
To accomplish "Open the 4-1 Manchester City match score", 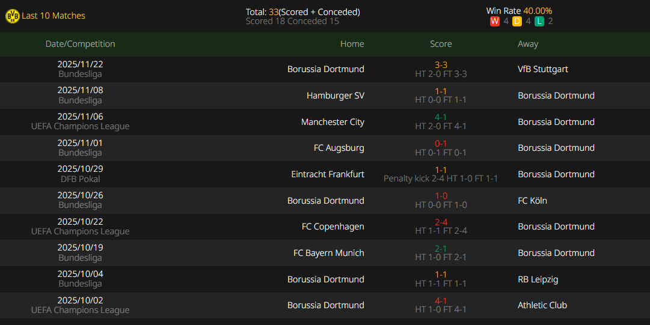I will 441,117.
